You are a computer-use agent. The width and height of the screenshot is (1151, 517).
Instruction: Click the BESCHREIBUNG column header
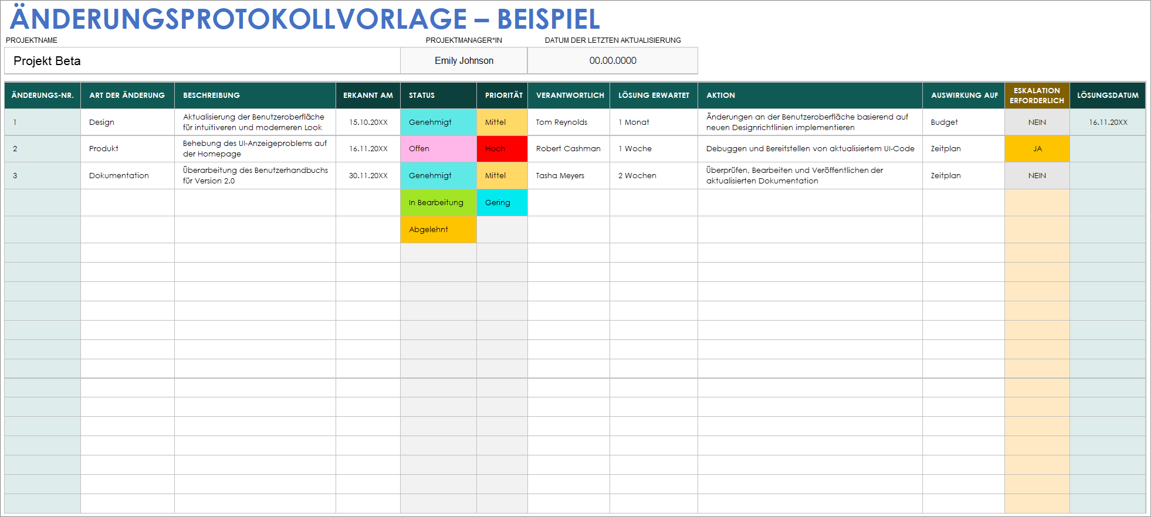255,96
